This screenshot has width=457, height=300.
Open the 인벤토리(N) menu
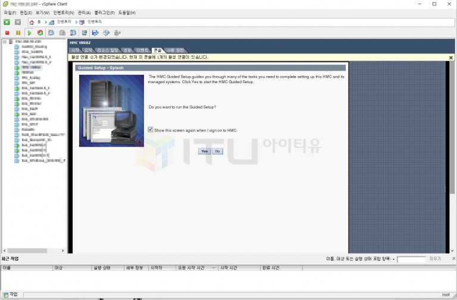tap(64, 12)
